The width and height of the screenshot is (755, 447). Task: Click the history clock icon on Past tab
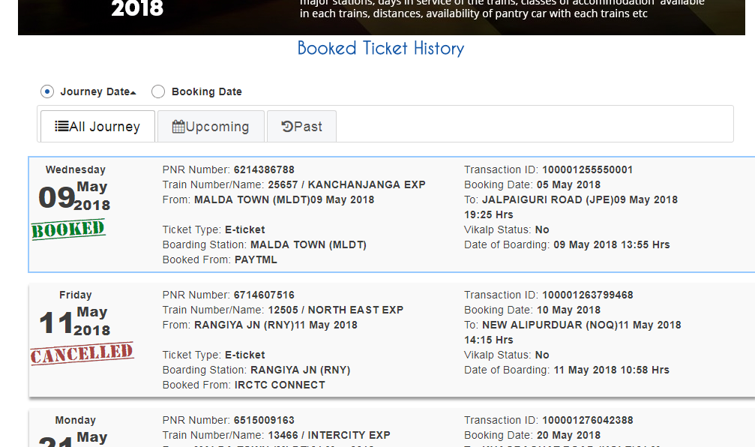(287, 127)
